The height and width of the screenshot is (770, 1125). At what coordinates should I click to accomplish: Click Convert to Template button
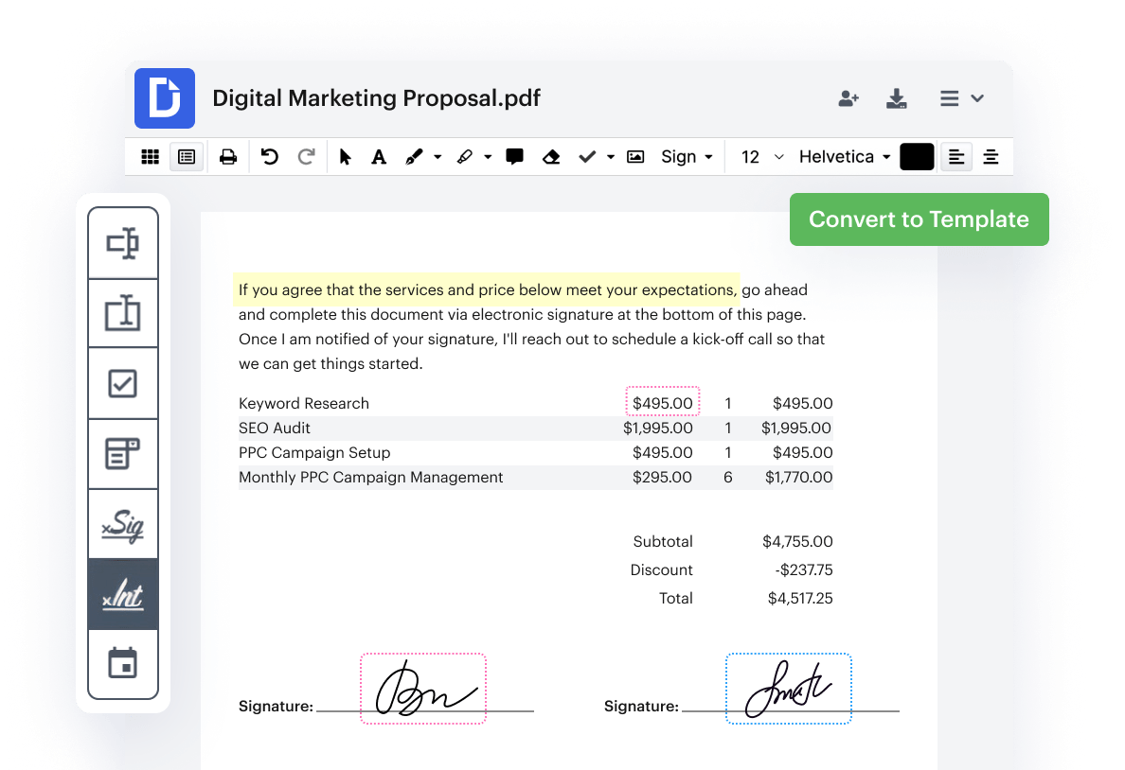tap(919, 219)
